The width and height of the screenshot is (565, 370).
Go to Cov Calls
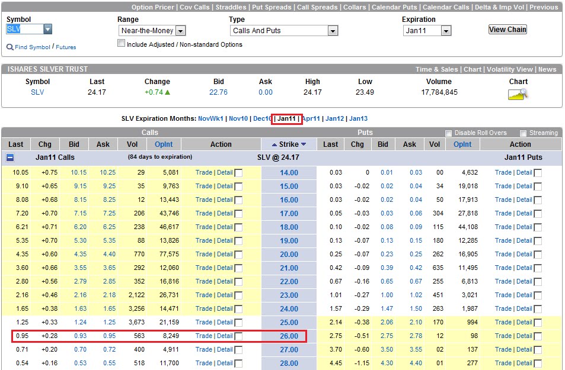pyautogui.click(x=194, y=7)
